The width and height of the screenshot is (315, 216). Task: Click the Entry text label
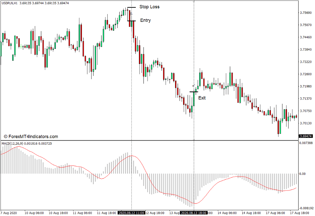145,20
